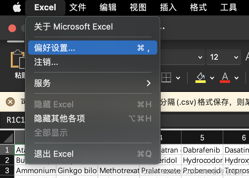The image size is (249, 178).
Task: Open the Apple menu
Action: tap(17, 7)
